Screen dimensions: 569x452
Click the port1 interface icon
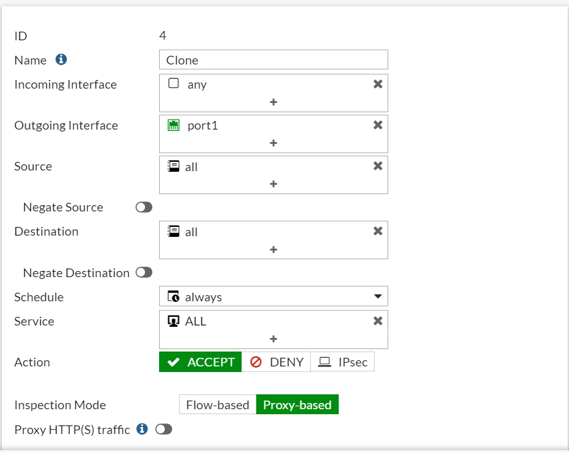click(x=173, y=125)
